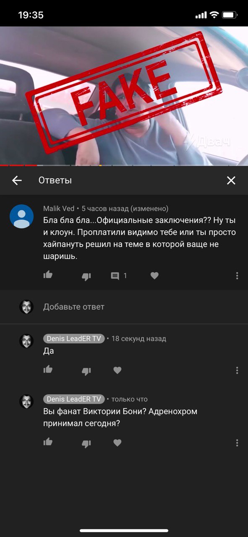Open Malik Ved's channel name
The image size is (248, 537).
[x=59, y=209]
